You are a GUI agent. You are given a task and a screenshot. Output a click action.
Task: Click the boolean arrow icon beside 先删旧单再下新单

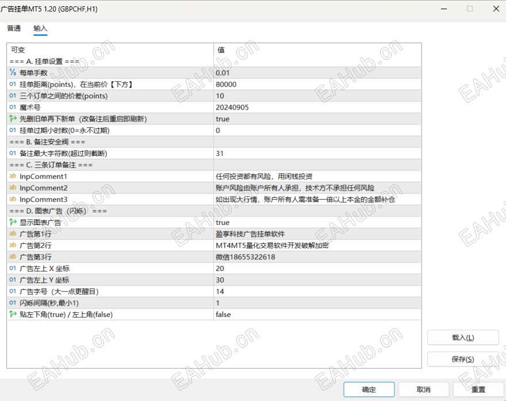tap(13, 119)
